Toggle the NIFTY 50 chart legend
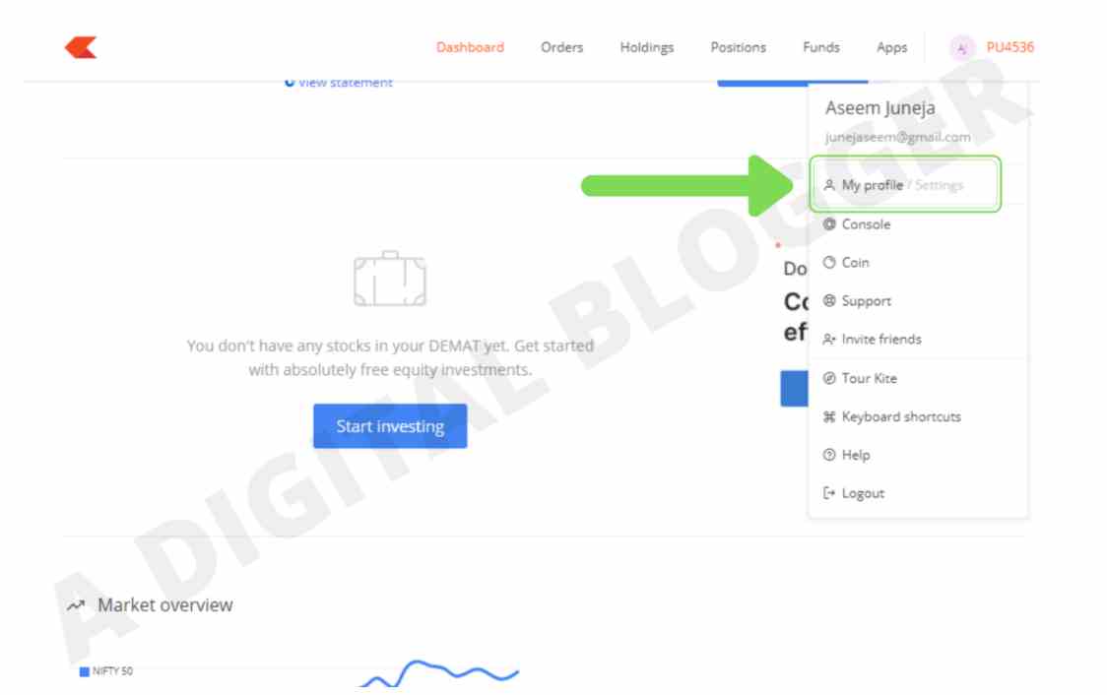The image size is (1107, 695). pyautogui.click(x=106, y=672)
